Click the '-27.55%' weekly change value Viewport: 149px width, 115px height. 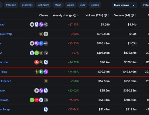click(73, 24)
